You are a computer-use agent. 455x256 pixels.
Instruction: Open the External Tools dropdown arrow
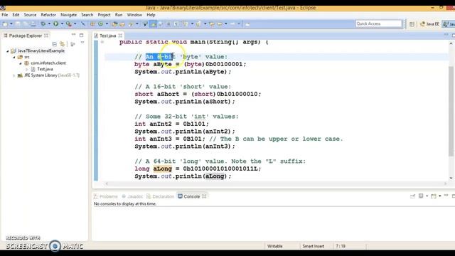tap(75, 23)
